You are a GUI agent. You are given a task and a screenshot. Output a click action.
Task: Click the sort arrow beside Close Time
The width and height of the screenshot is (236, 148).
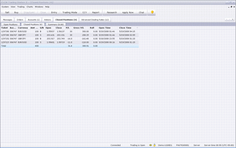[x=137, y=28]
